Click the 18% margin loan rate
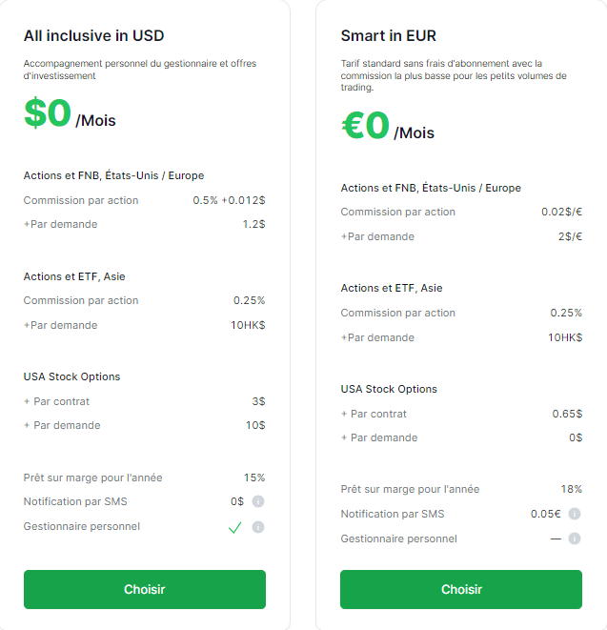The image size is (607, 630). coord(571,489)
